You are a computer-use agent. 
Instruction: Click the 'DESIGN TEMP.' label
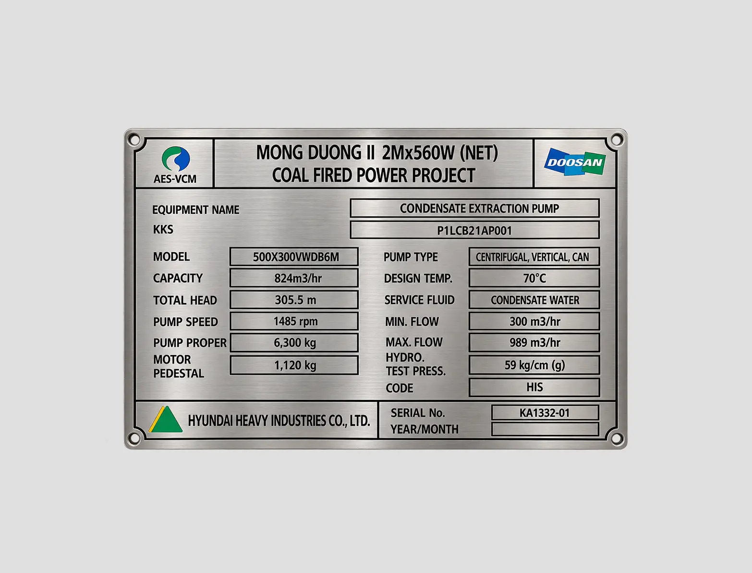point(418,279)
